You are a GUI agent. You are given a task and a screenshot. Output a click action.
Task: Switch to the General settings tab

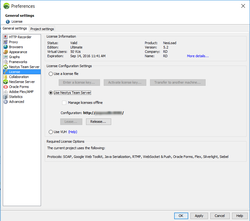coord(15,29)
